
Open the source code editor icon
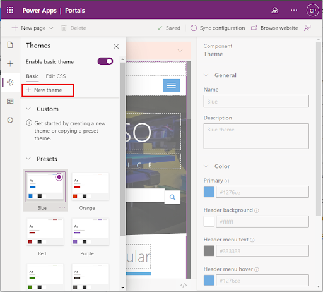point(184,285)
